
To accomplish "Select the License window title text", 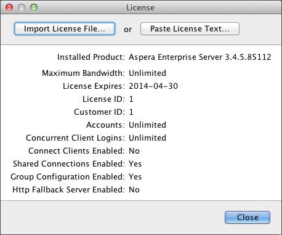I will tap(140, 8).
